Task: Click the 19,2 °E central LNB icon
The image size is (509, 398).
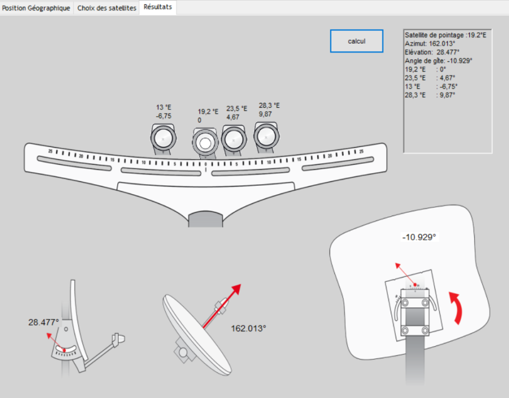Action: tap(205, 143)
